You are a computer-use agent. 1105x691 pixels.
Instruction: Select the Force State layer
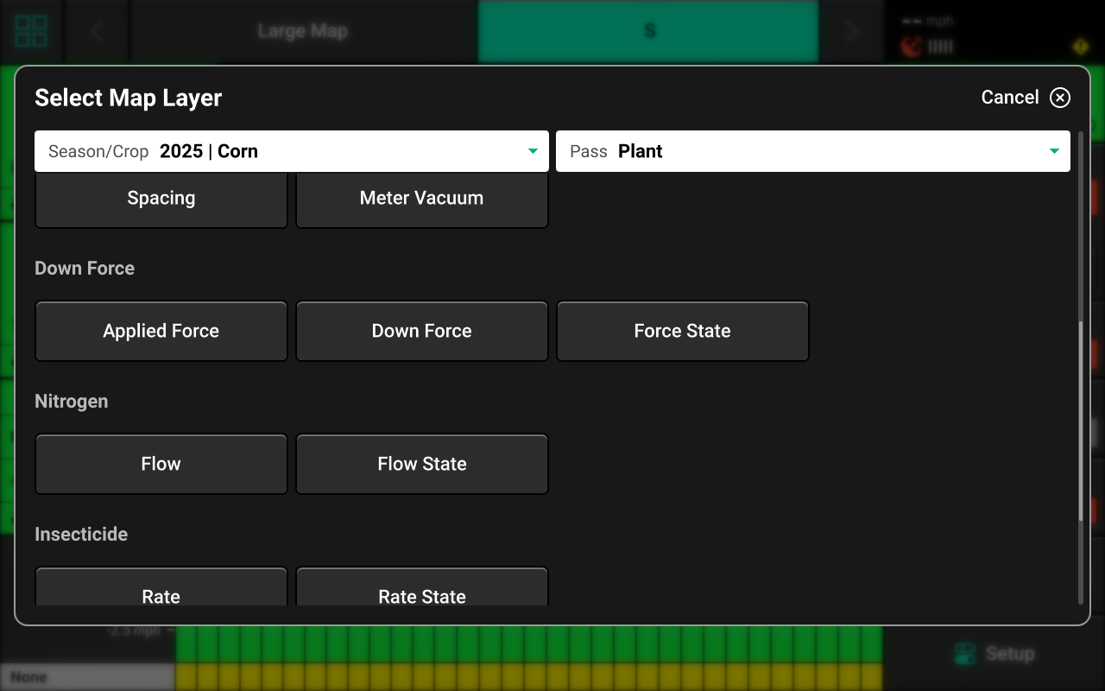tap(683, 331)
